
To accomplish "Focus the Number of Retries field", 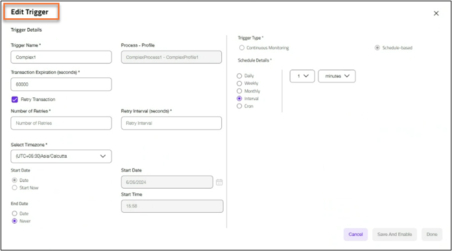I will 61,123.
